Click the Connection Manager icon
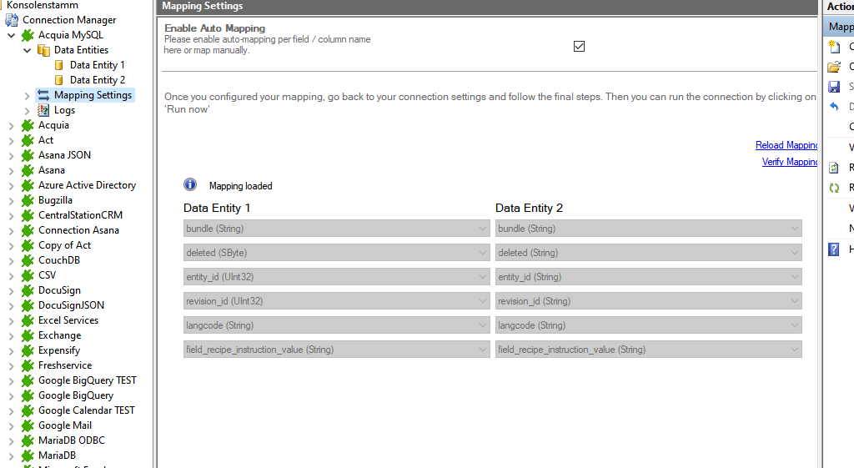Image resolution: width=854 pixels, height=468 pixels. pyautogui.click(x=12, y=20)
